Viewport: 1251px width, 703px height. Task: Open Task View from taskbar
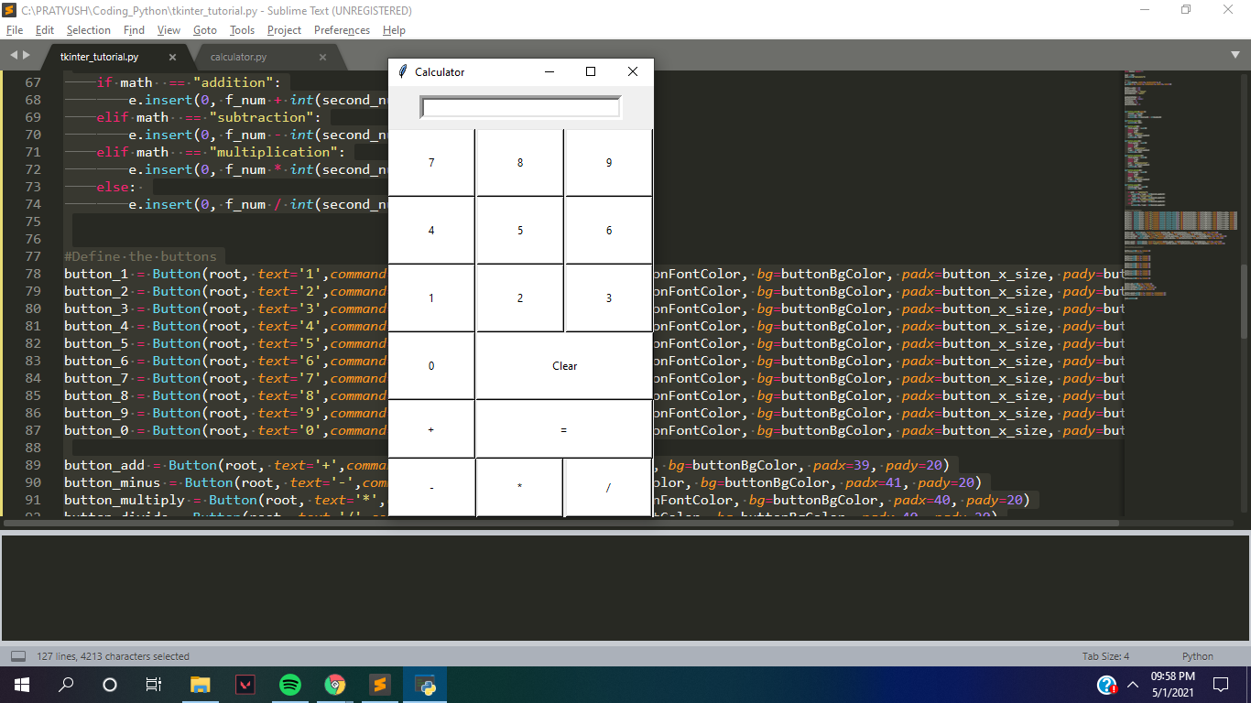tap(154, 685)
